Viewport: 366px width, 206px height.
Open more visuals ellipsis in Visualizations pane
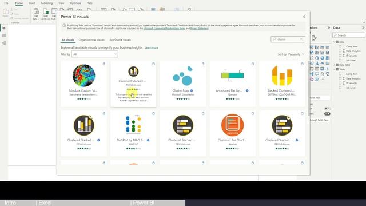tap(323, 80)
